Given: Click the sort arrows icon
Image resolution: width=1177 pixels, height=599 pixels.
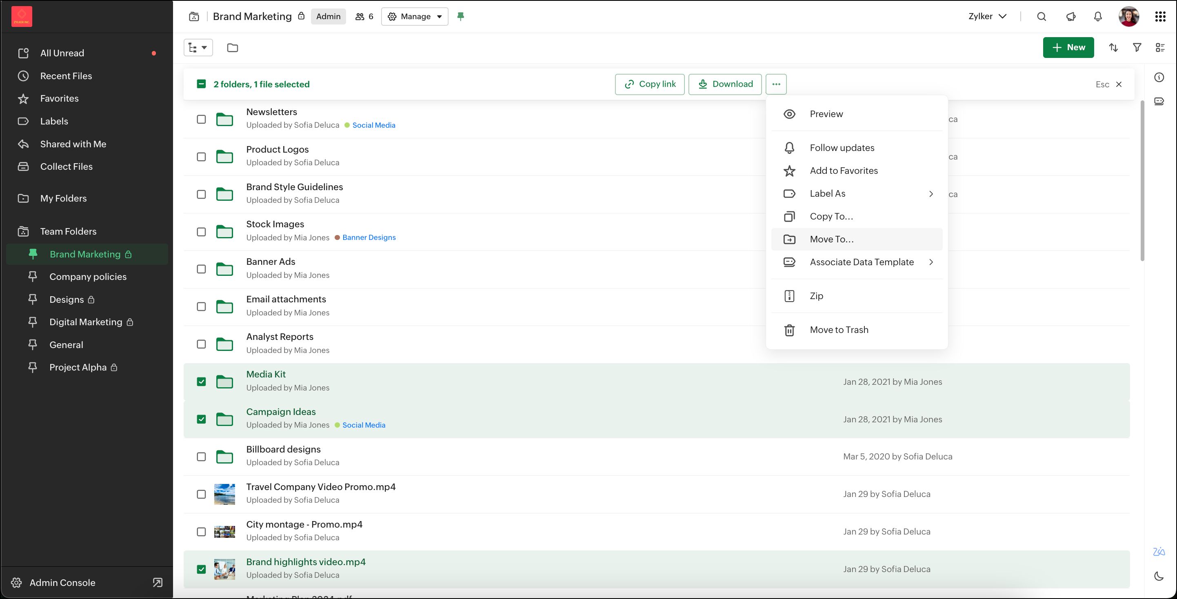Looking at the screenshot, I should [x=1113, y=47].
